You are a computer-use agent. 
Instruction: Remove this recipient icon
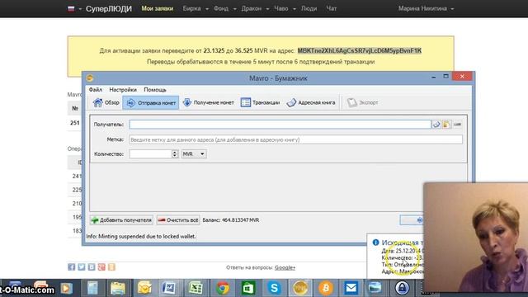click(457, 125)
